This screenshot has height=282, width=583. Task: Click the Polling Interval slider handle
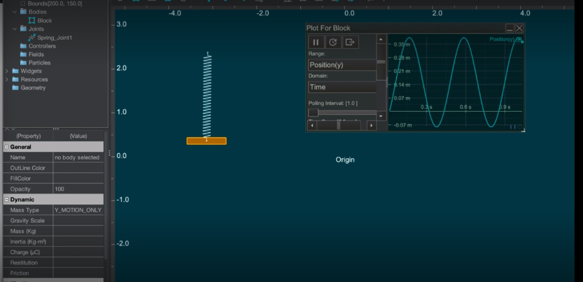click(313, 112)
